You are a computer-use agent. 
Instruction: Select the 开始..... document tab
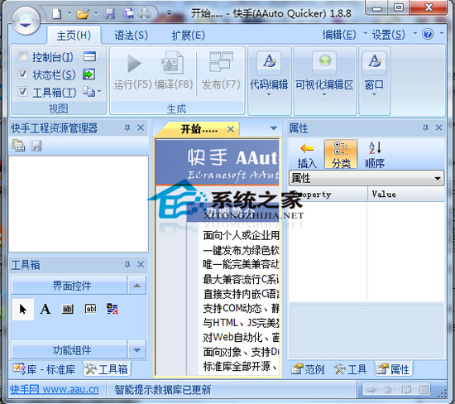click(199, 128)
